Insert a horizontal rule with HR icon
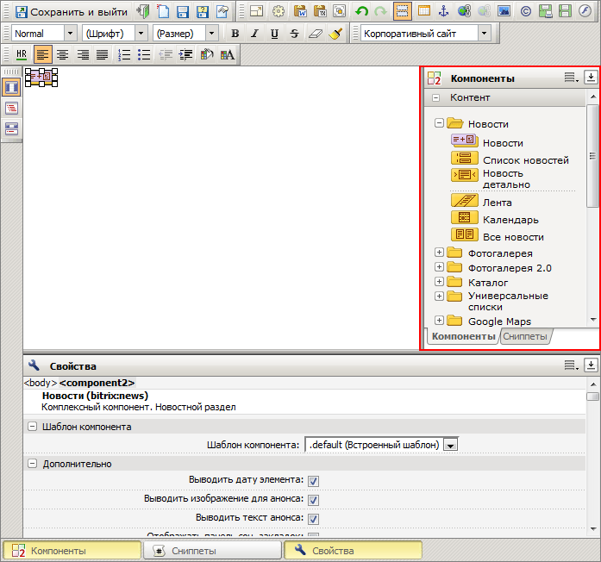601x562 pixels. pyautogui.click(x=22, y=55)
